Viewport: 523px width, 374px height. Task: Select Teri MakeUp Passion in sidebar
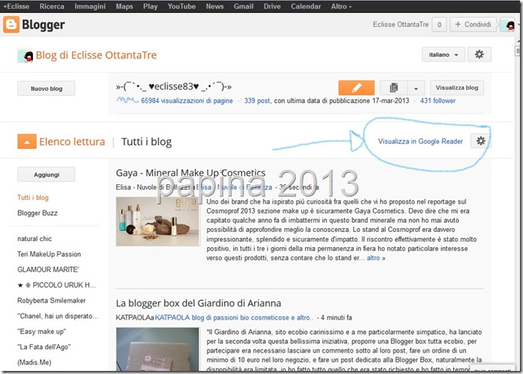(49, 254)
